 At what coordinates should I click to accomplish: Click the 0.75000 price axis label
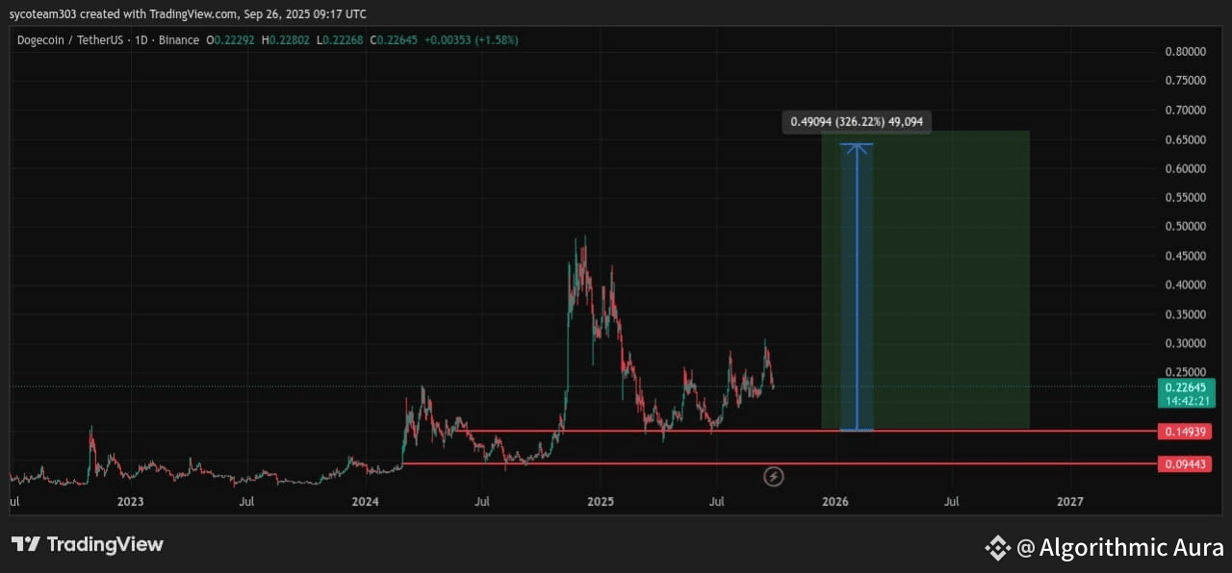point(1185,82)
